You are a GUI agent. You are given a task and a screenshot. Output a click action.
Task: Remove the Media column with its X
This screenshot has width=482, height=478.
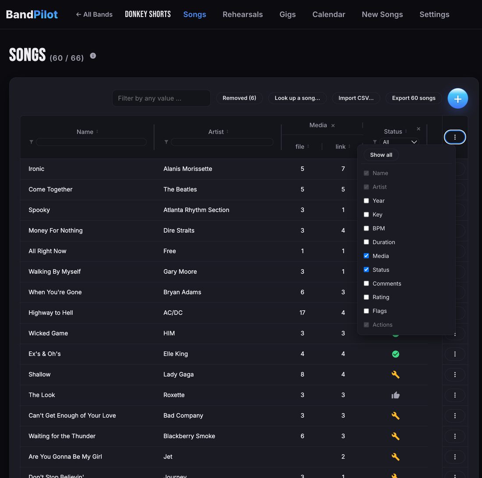[x=333, y=125]
